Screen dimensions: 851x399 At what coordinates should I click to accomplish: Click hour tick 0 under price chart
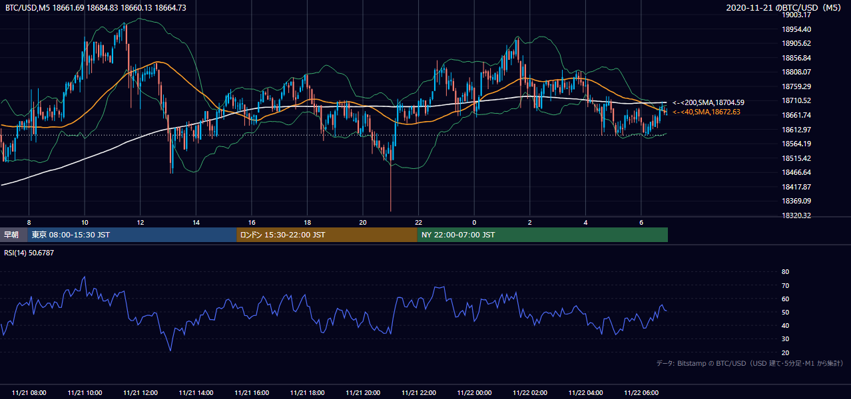[474, 222]
